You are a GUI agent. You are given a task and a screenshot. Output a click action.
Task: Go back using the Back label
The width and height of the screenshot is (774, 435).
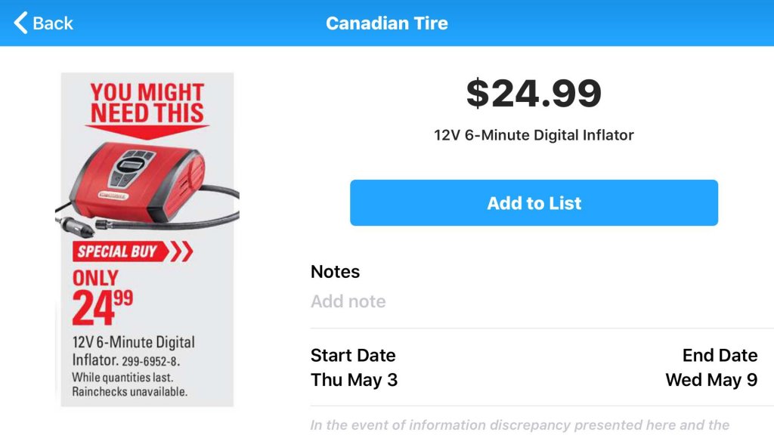point(52,23)
